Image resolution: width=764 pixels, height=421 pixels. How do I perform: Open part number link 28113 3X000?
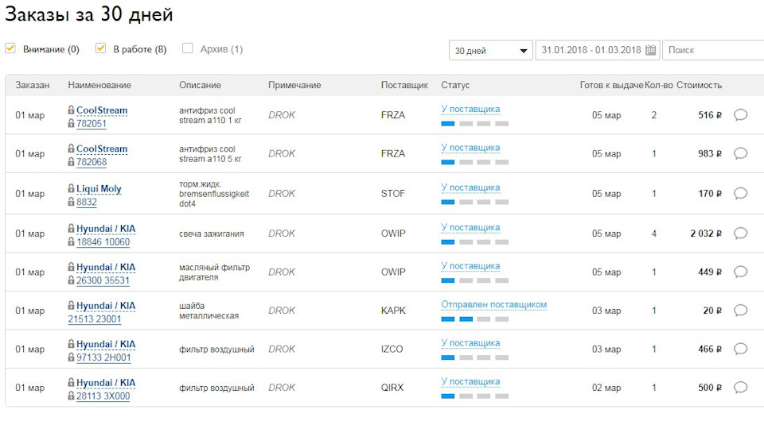pyautogui.click(x=103, y=396)
